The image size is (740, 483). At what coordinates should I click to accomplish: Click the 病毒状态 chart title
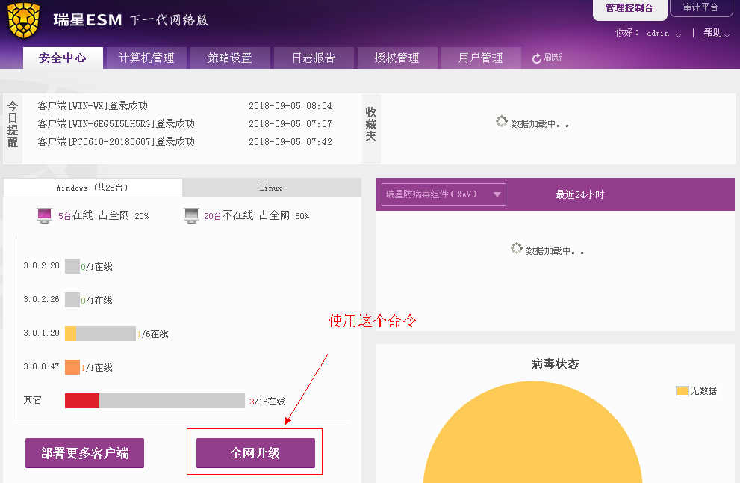click(x=555, y=363)
